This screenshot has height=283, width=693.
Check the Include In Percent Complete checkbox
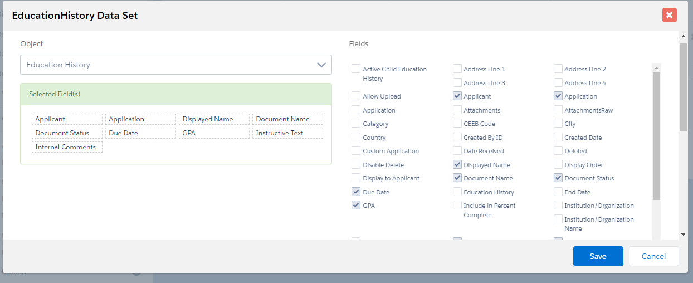457,206
